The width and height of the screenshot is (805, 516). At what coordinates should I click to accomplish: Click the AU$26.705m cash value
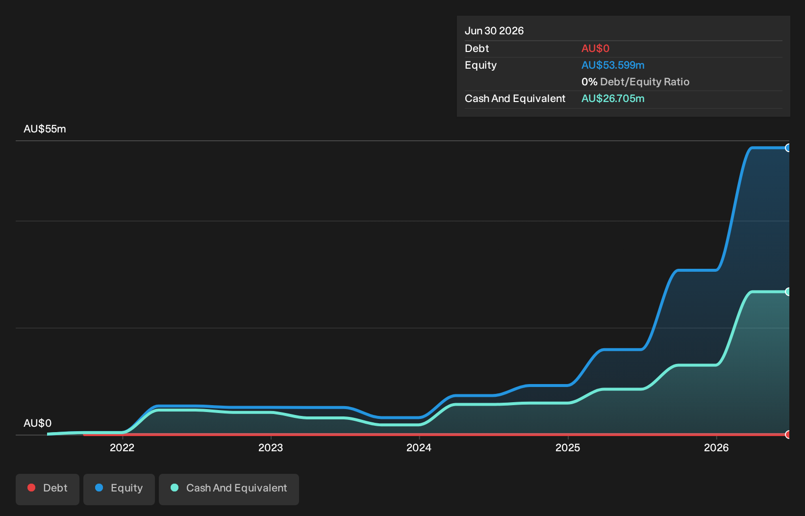pyautogui.click(x=613, y=99)
